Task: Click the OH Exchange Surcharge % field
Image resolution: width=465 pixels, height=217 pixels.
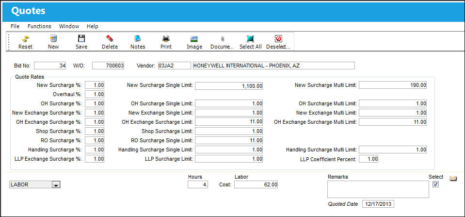Action: (95, 122)
